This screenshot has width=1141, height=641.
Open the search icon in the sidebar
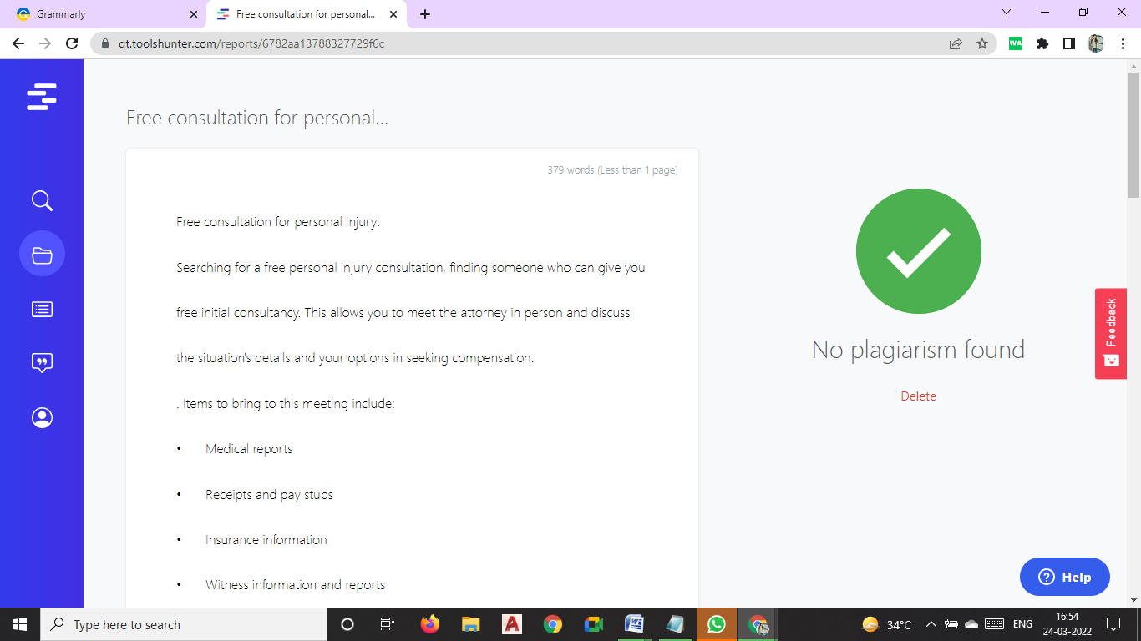[42, 200]
